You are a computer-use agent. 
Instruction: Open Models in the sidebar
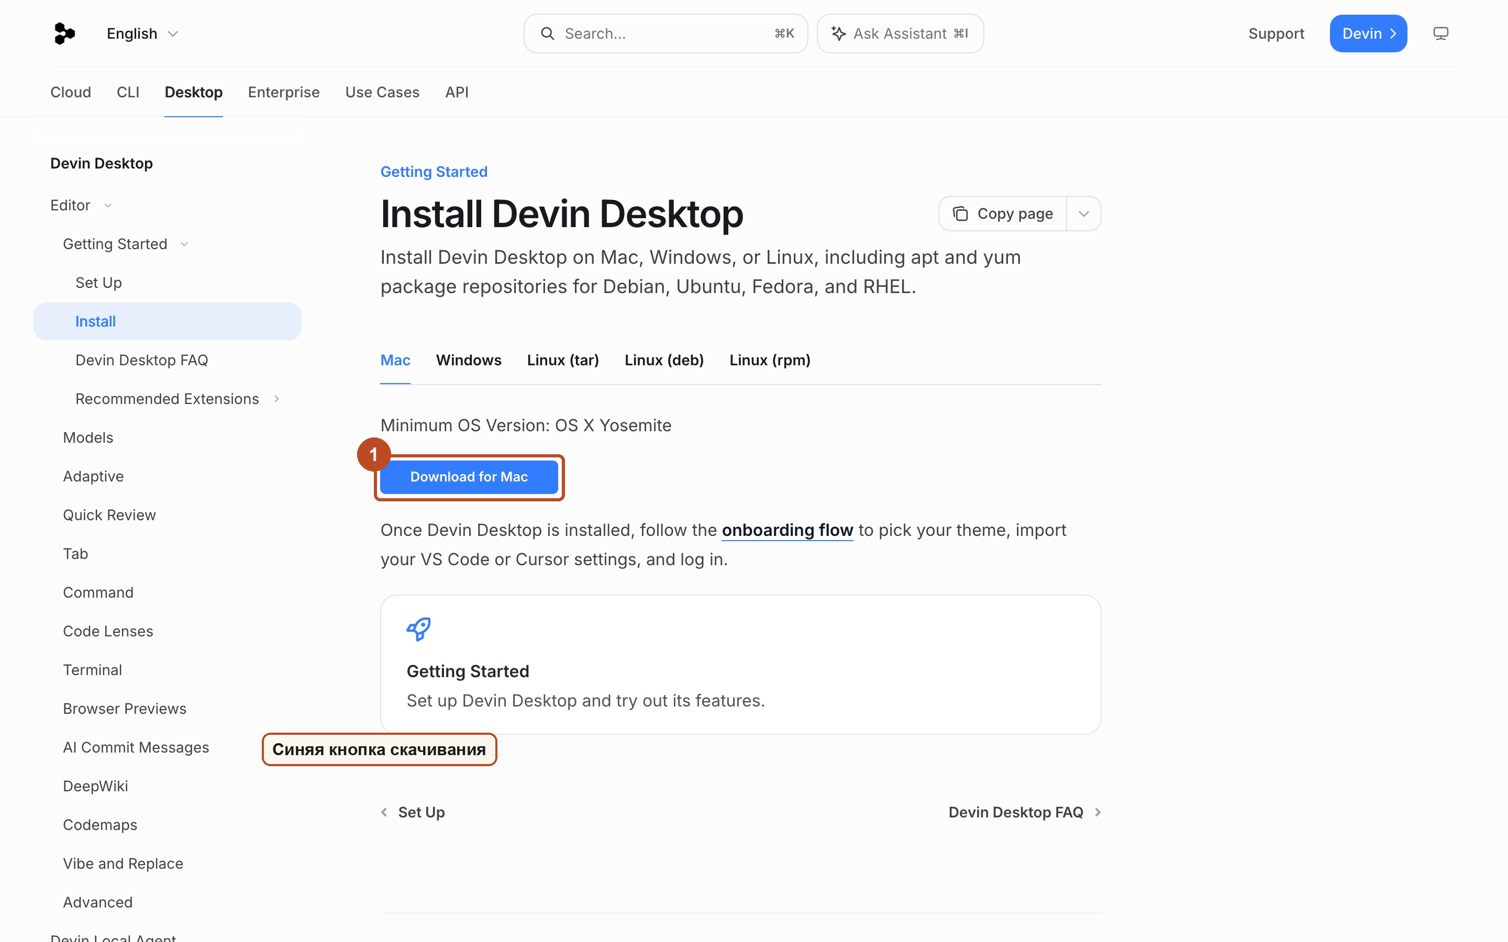point(88,438)
